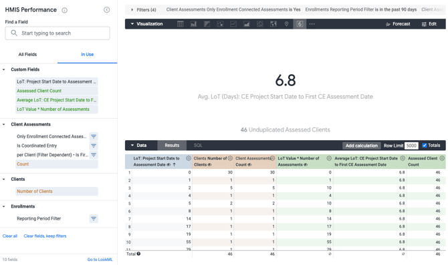This screenshot has width=448, height=265.
Task: Click the 6.8 single value result
Action: coord(286,80)
